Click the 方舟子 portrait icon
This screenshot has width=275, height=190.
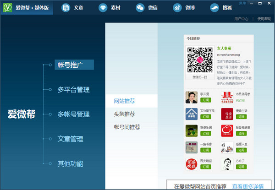click(227, 164)
